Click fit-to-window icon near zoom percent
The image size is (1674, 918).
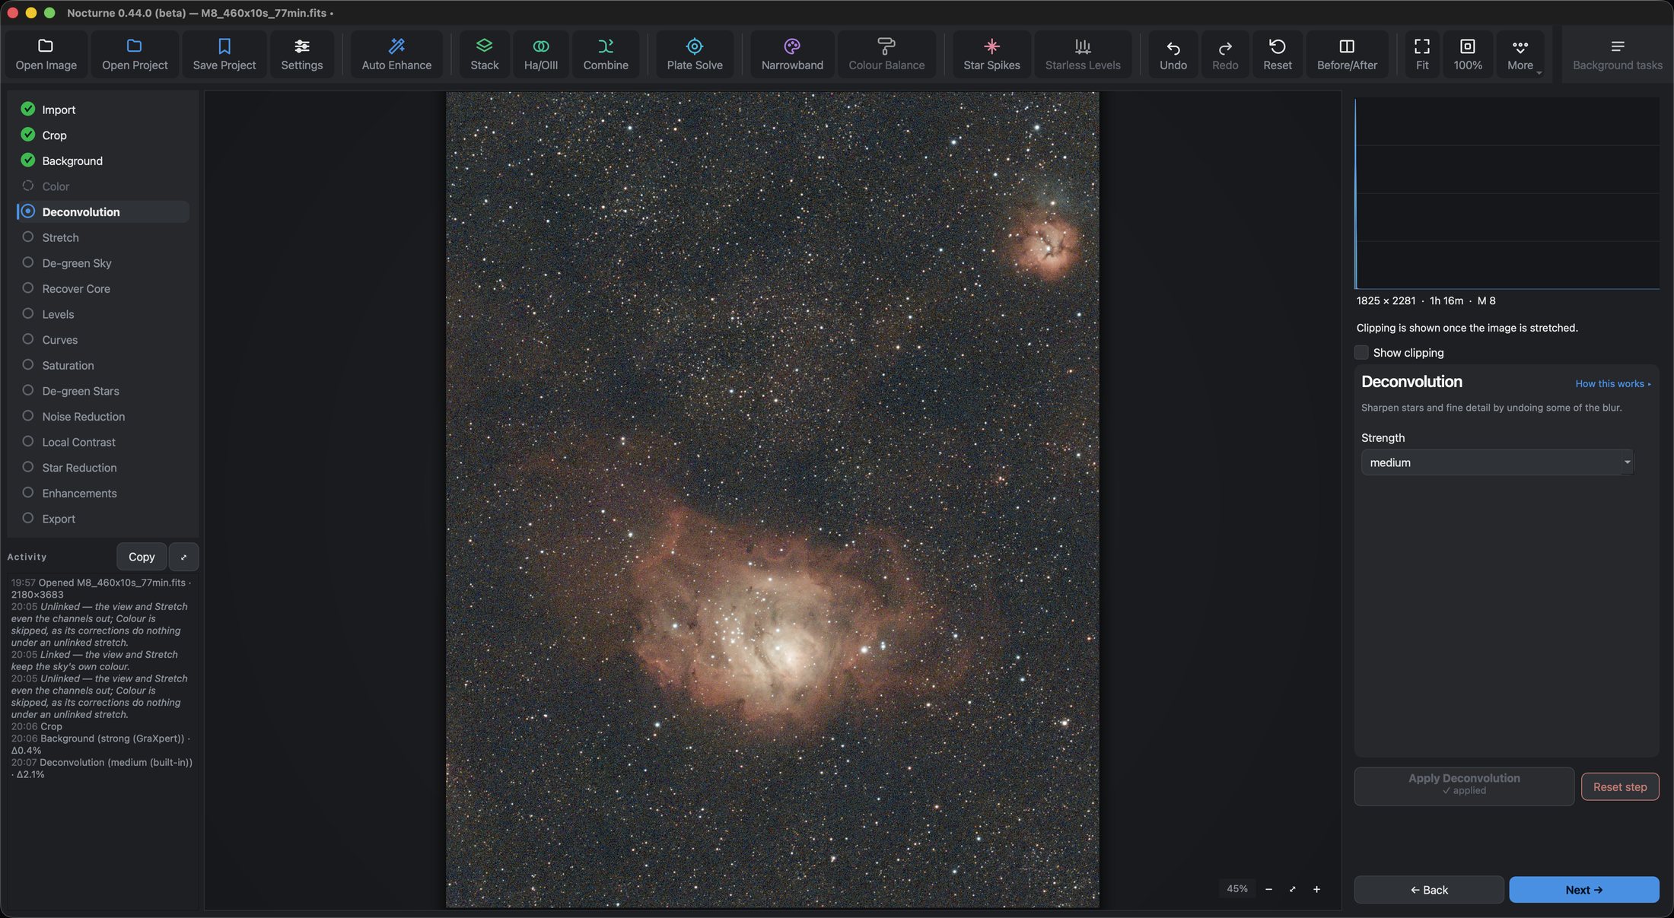[1292, 889]
